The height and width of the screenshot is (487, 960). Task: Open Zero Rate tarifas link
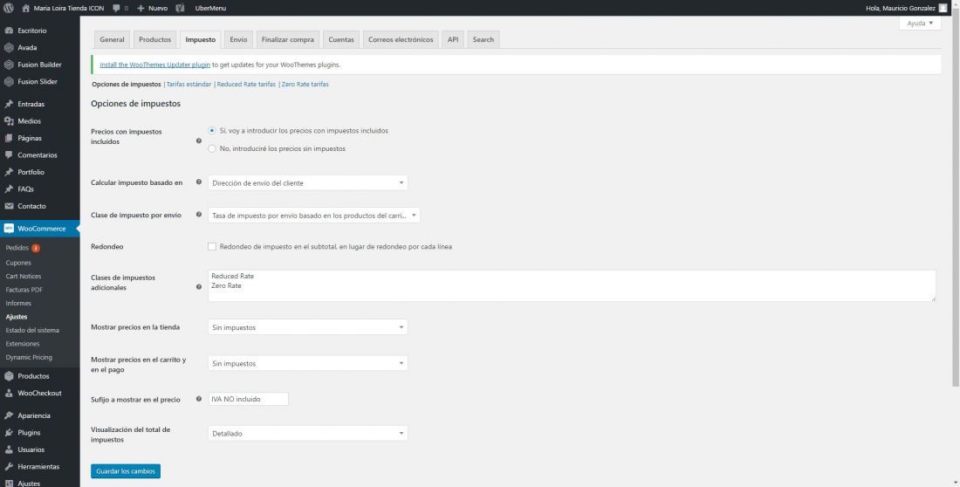pos(305,85)
